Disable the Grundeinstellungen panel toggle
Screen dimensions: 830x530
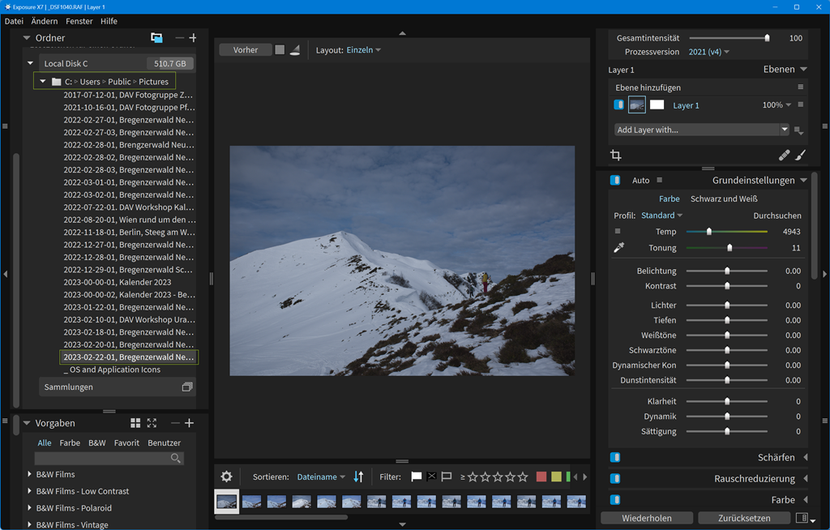click(x=615, y=181)
